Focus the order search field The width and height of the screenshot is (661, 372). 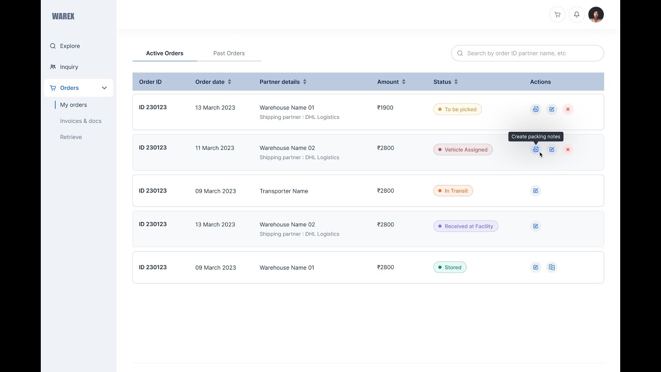coord(532,53)
